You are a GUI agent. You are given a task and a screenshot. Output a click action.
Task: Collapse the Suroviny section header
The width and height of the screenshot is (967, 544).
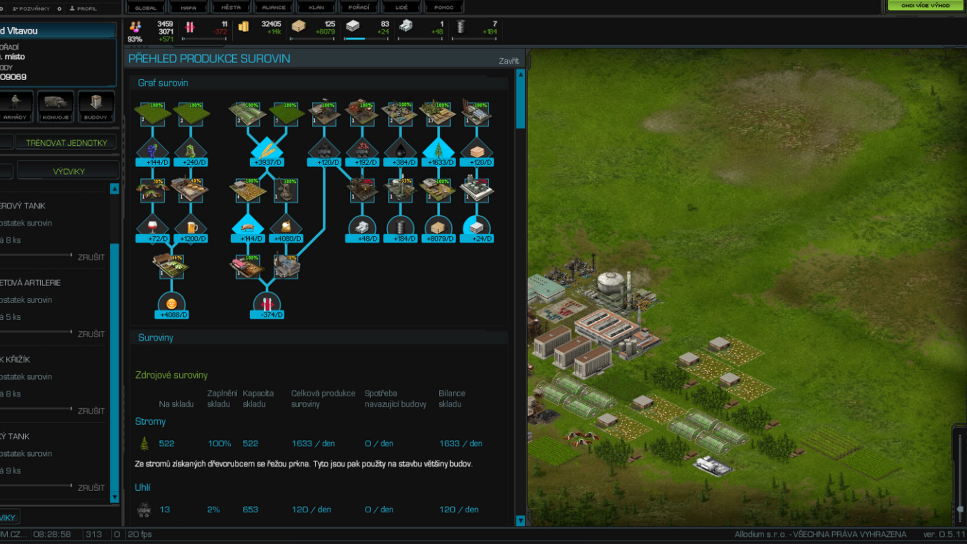coord(155,337)
